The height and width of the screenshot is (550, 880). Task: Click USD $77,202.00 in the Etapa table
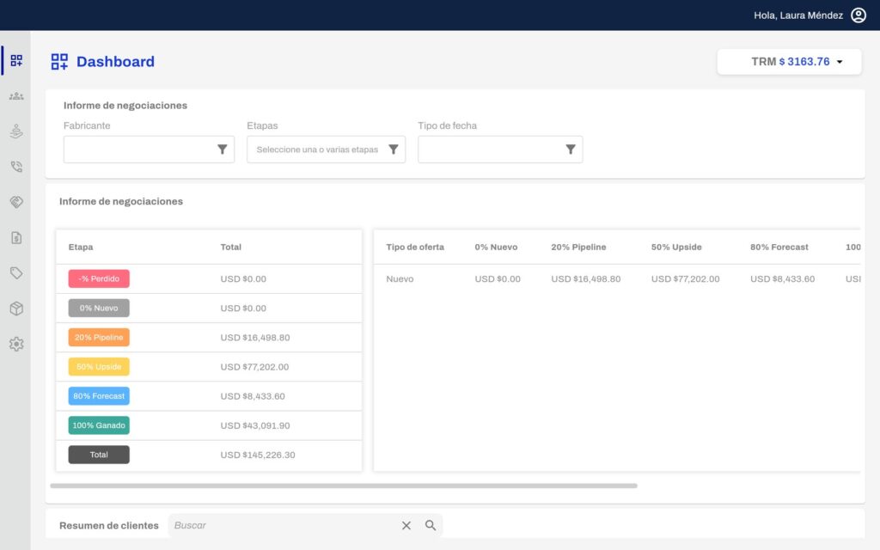coord(254,366)
